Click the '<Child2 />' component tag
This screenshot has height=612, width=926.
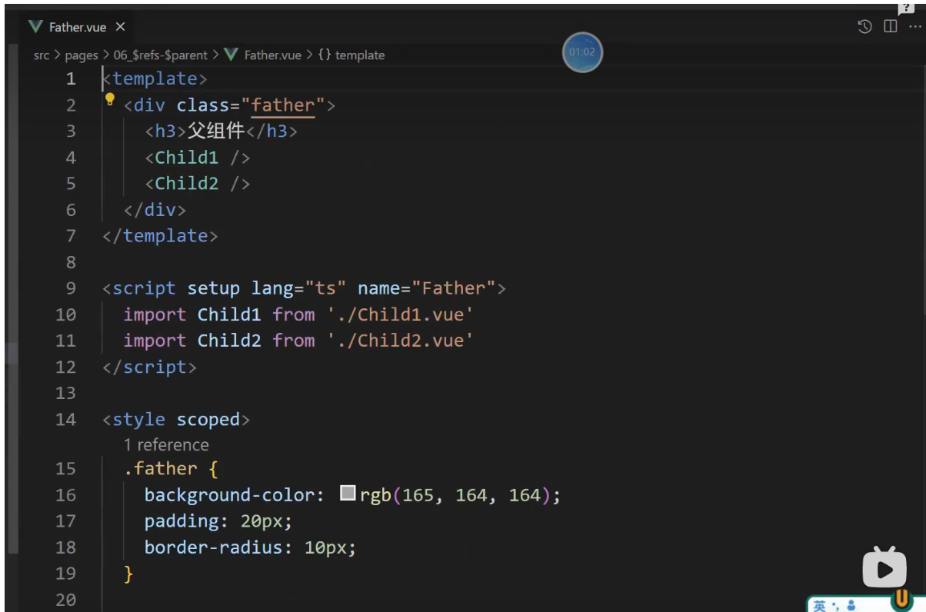(x=198, y=184)
